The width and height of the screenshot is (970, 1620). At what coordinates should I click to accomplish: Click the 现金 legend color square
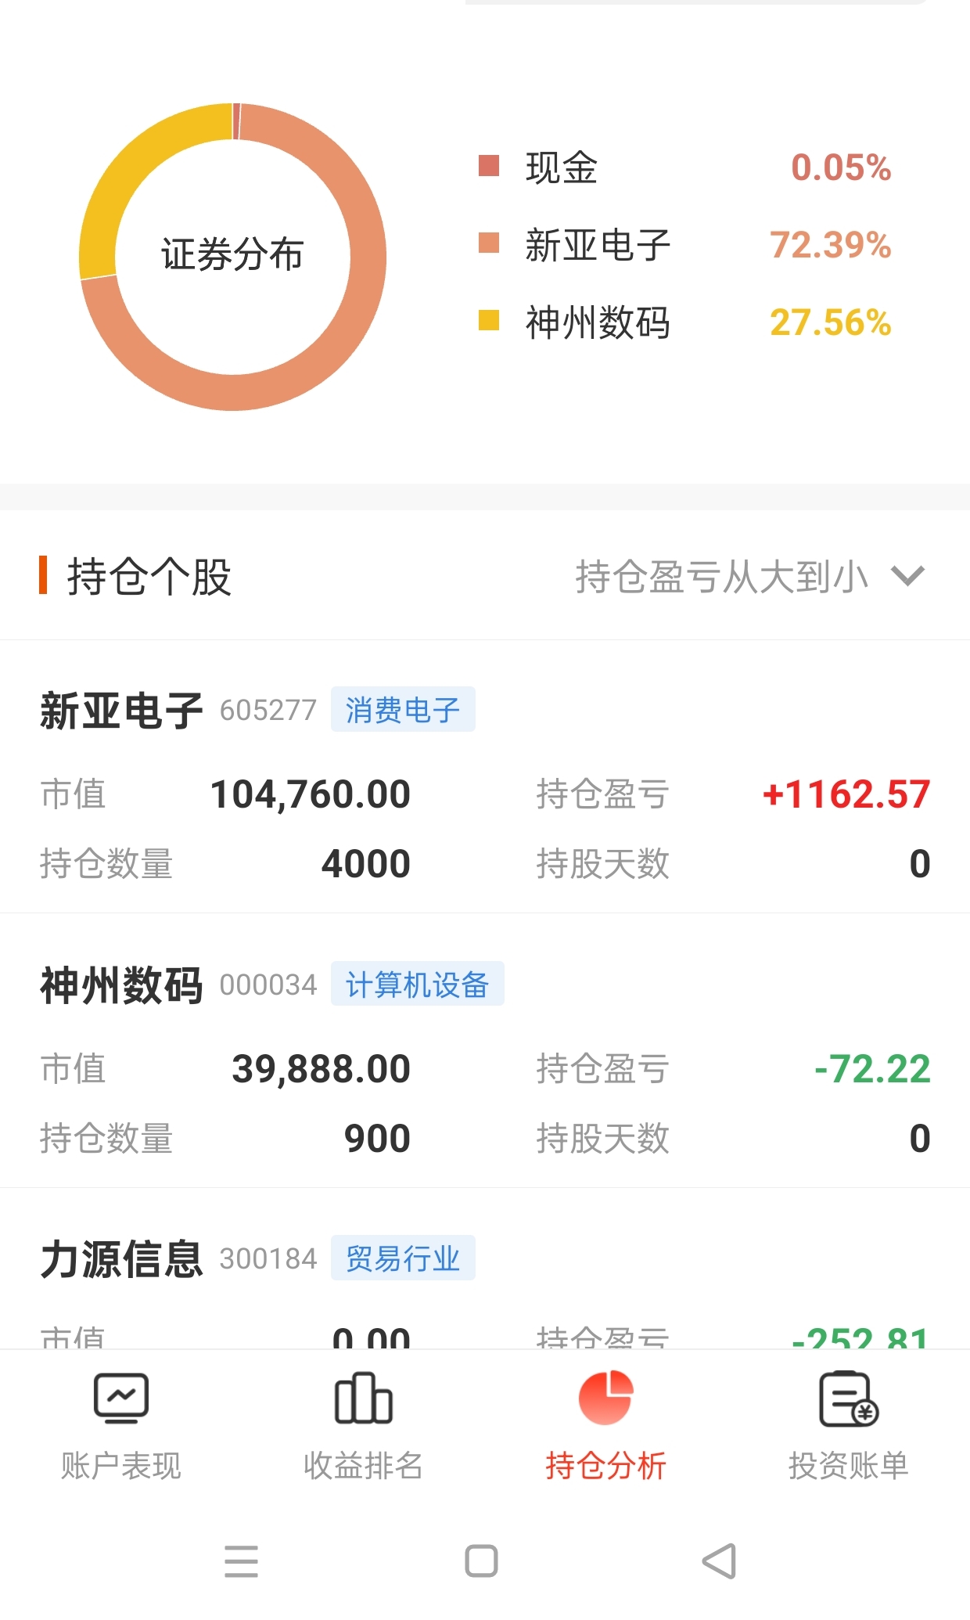pyautogui.click(x=489, y=166)
